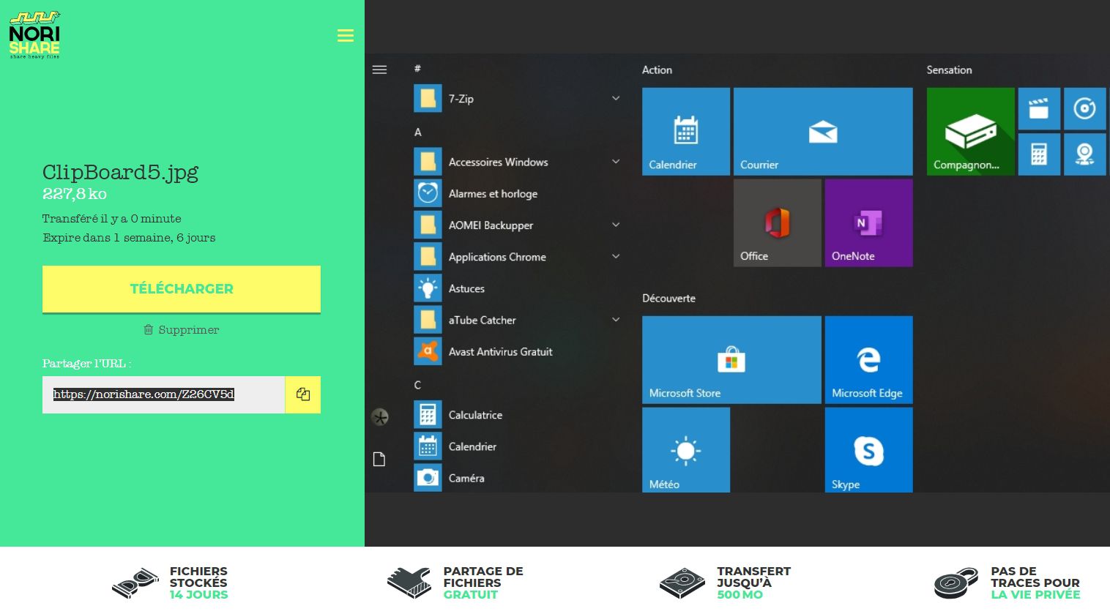Open the Calculatrice app icon

coord(428,414)
